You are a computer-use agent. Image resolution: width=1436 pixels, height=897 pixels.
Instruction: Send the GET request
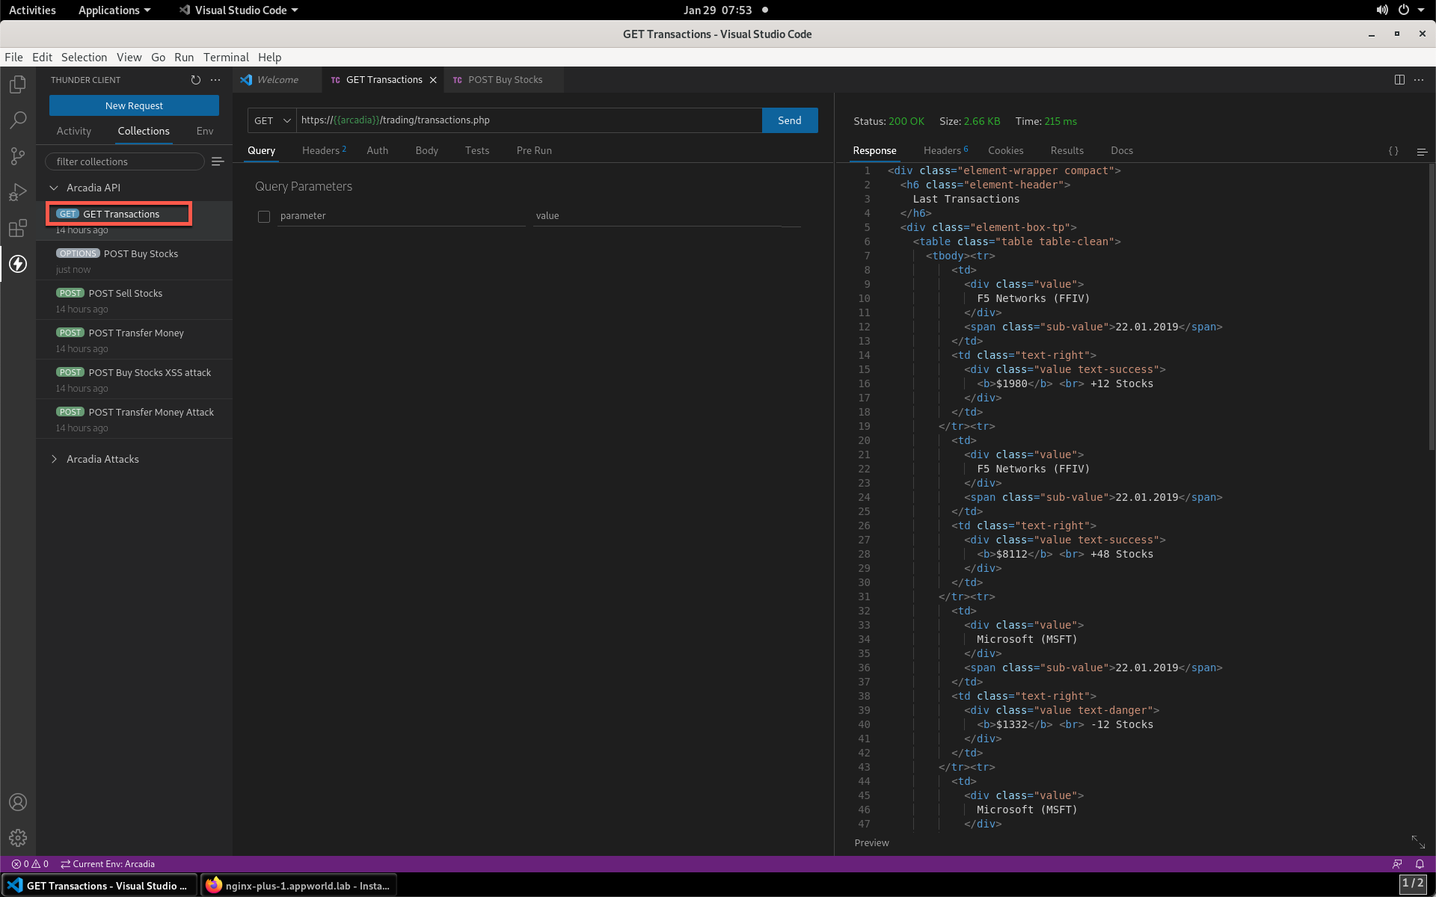point(790,120)
